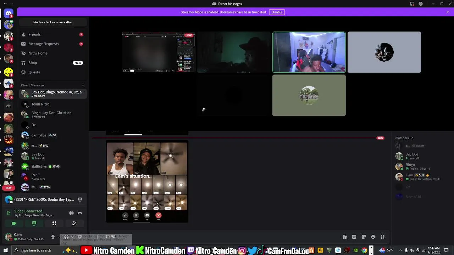Open headphone output options arrow
Screen dimensions: 454x255
(72, 237)
